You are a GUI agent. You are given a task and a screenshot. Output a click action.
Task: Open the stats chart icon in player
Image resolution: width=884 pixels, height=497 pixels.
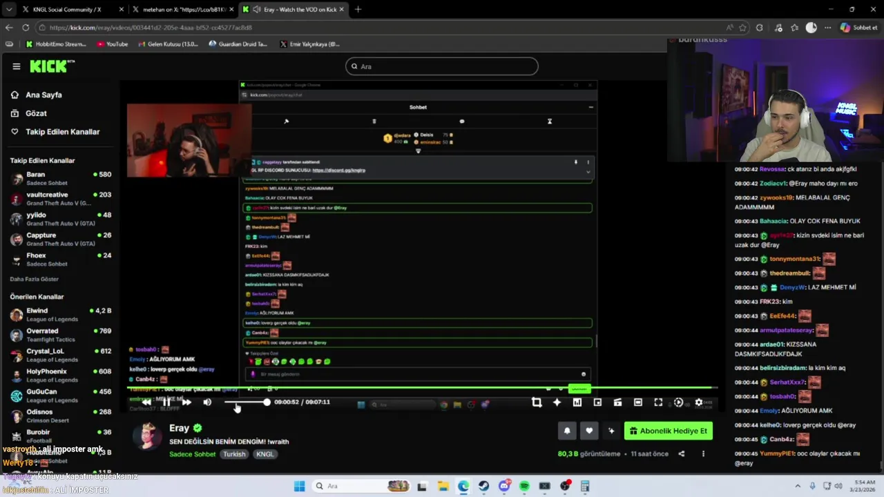[577, 402]
